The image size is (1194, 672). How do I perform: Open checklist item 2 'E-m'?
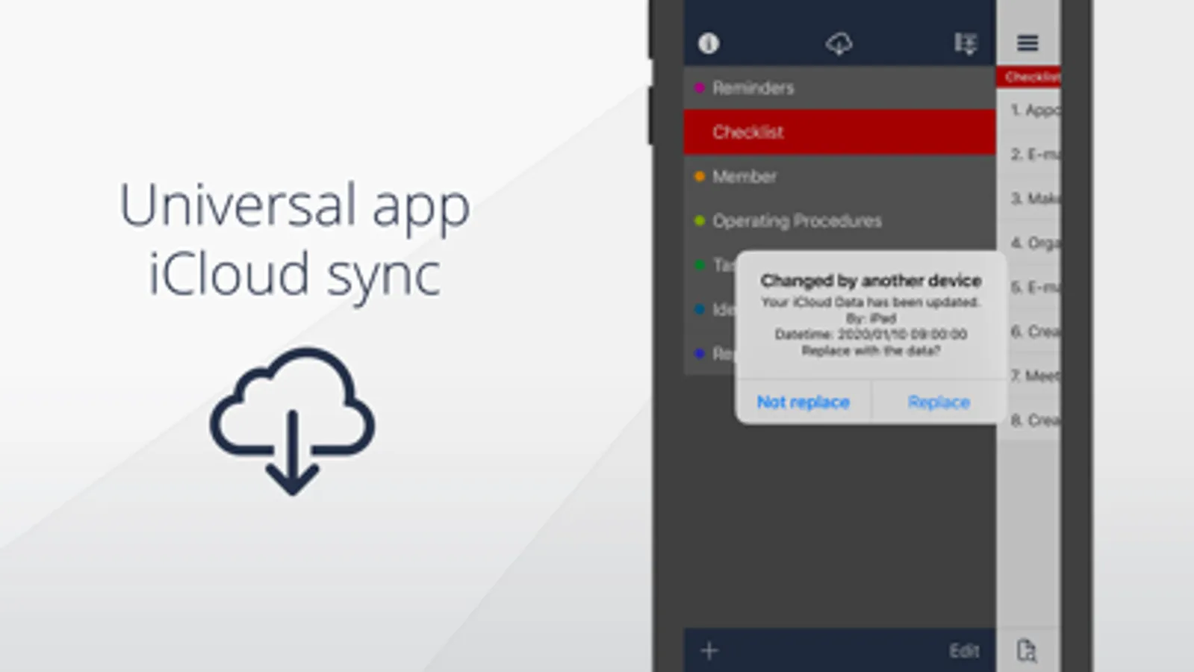(x=1028, y=154)
